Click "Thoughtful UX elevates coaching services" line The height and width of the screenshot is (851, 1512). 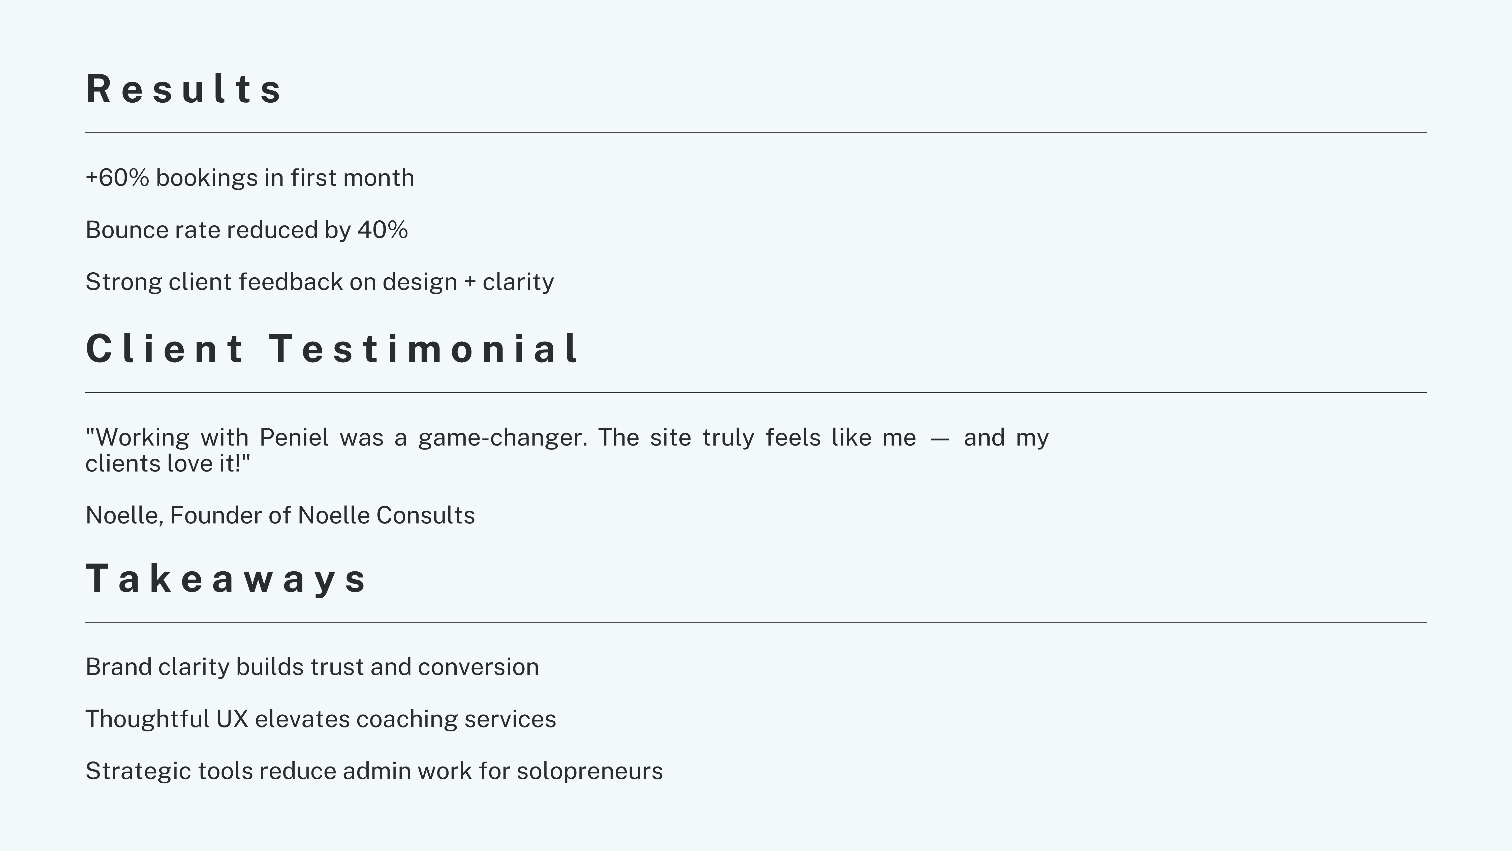321,719
